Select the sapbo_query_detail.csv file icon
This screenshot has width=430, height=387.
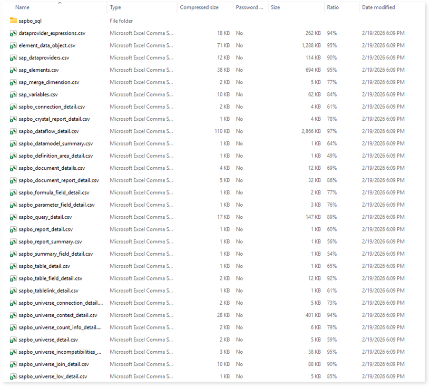pos(13,217)
